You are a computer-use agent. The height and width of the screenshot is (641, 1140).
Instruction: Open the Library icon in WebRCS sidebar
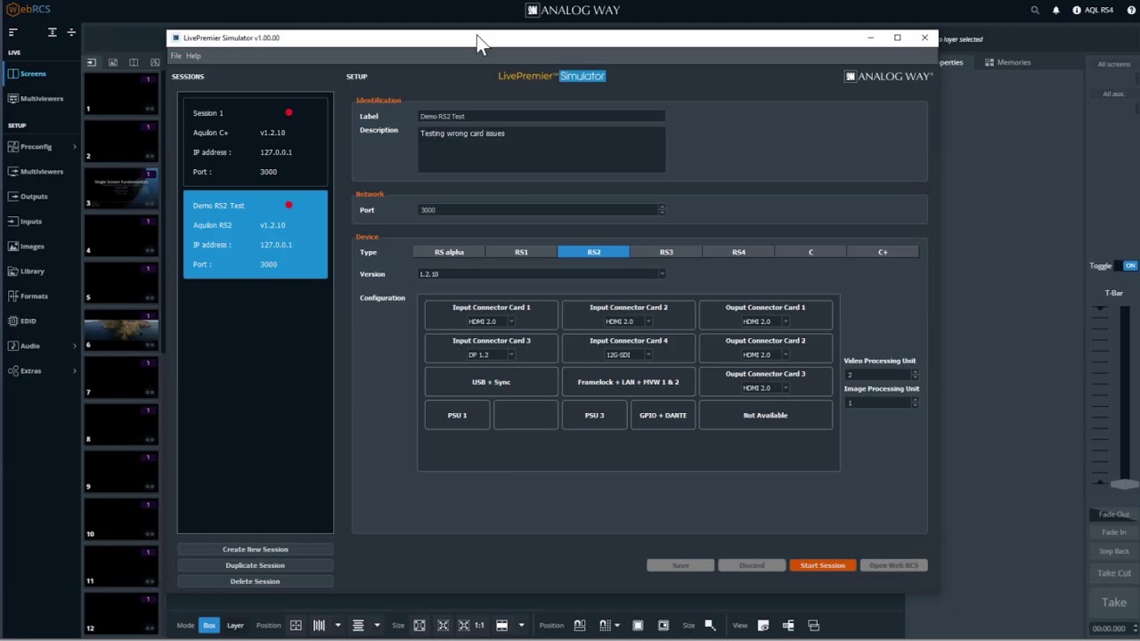click(13, 272)
